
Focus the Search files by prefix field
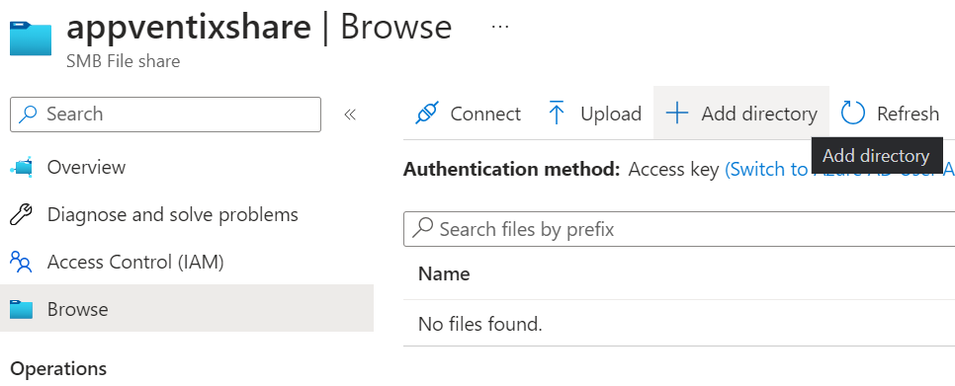click(679, 229)
